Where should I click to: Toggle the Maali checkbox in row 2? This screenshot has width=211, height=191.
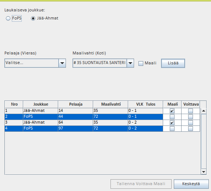pyautogui.click(x=172, y=117)
